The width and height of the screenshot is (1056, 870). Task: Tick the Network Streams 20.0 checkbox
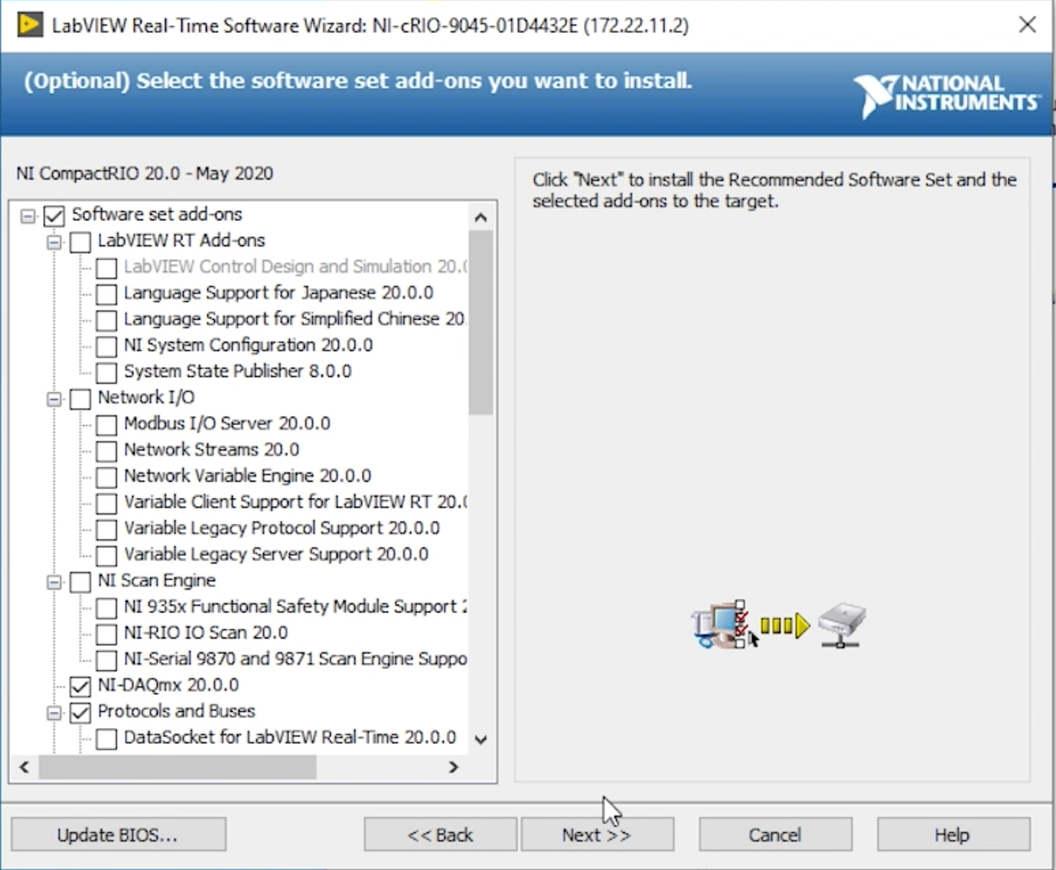tap(106, 450)
